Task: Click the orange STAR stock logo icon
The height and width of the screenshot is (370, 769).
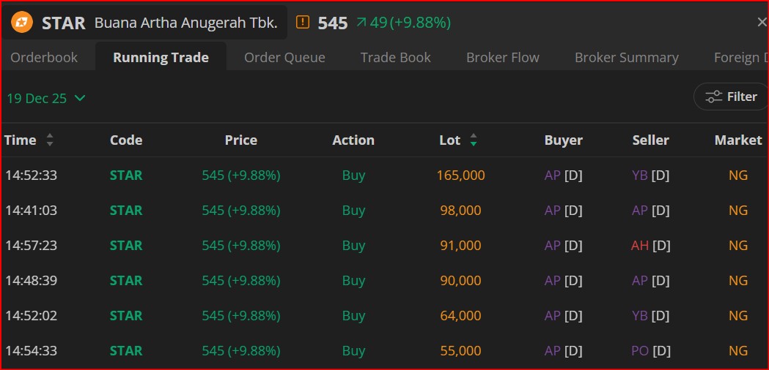Action: click(x=22, y=23)
